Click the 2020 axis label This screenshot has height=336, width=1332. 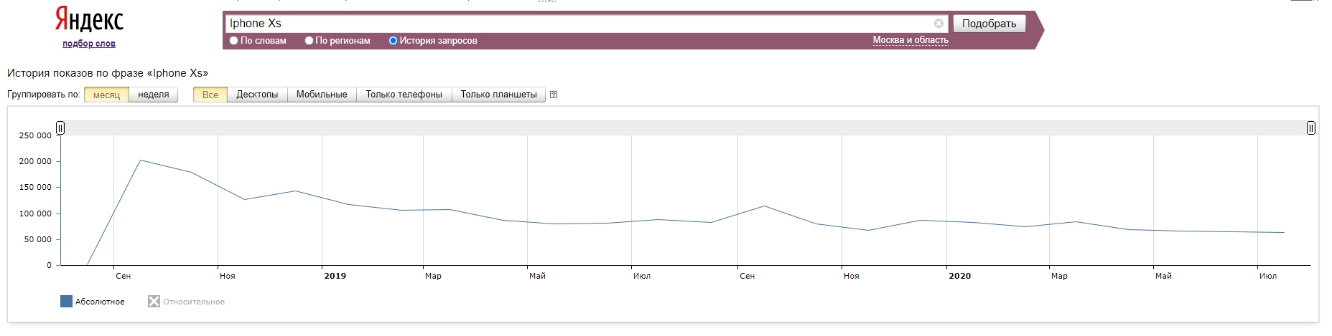[x=959, y=276]
